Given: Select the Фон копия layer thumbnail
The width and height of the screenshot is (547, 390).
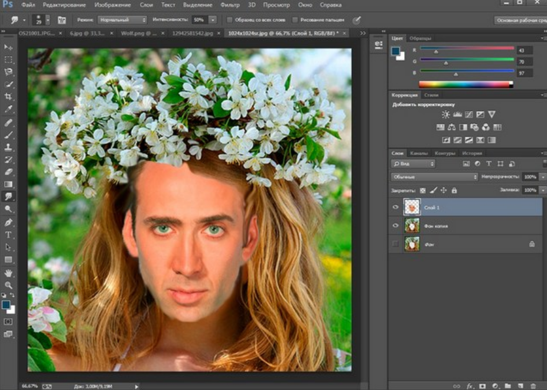Looking at the screenshot, I should coord(411,225).
